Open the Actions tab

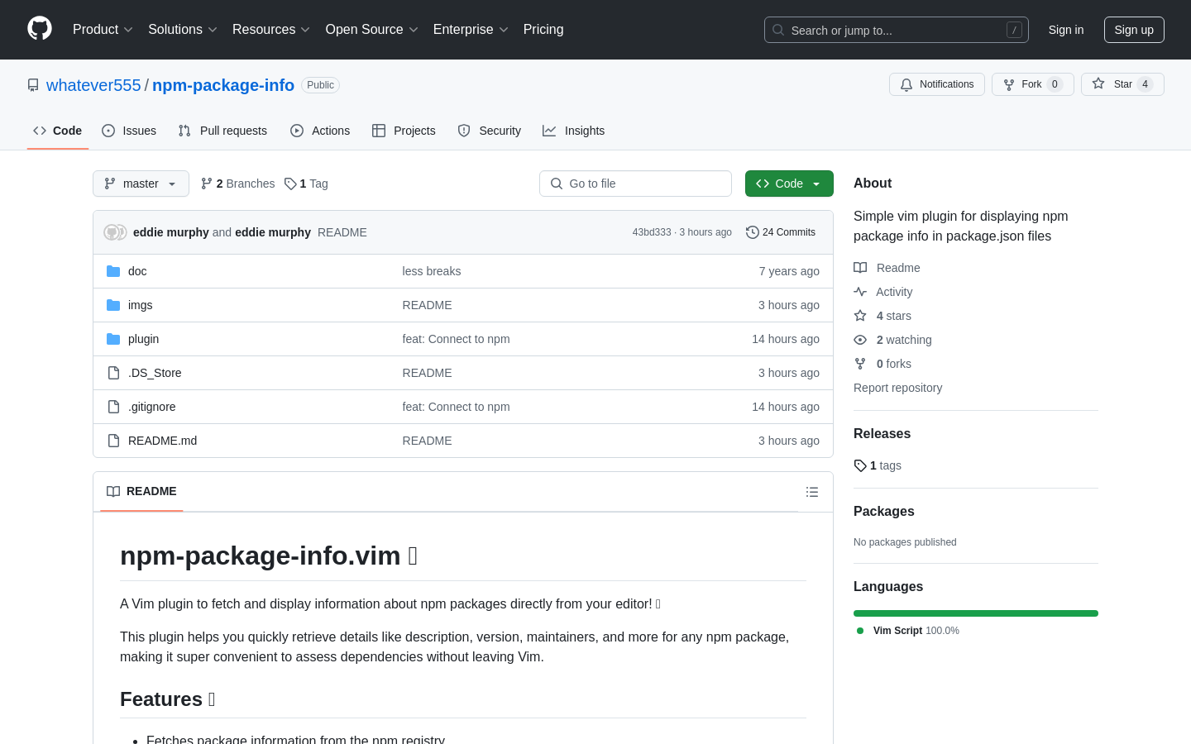coord(320,131)
